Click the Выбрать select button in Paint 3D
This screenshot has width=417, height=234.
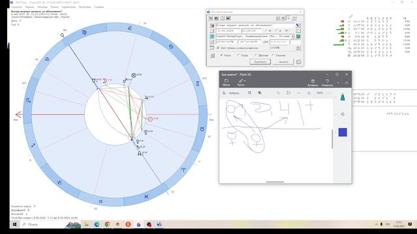[231, 93]
